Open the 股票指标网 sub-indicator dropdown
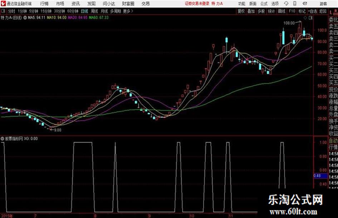This screenshot has height=218, width=338. [3, 139]
